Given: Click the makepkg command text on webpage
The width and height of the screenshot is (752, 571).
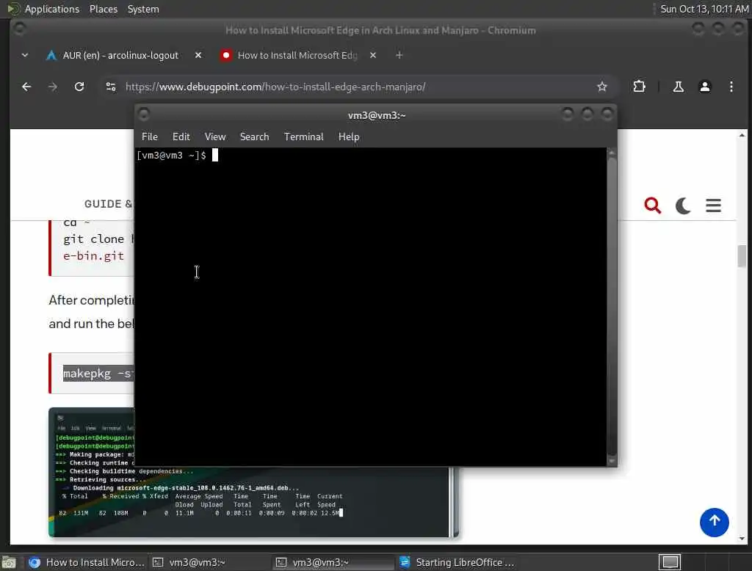Looking at the screenshot, I should (x=98, y=374).
